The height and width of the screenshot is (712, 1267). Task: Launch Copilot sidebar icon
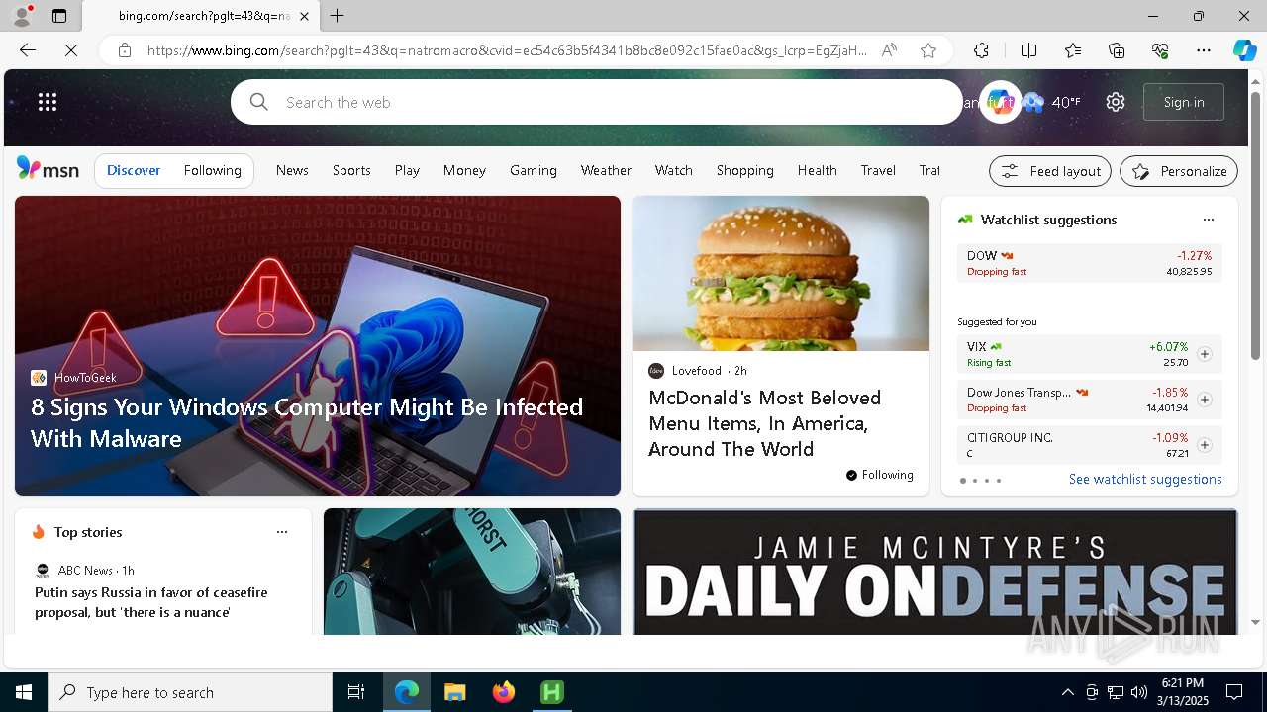click(1244, 50)
